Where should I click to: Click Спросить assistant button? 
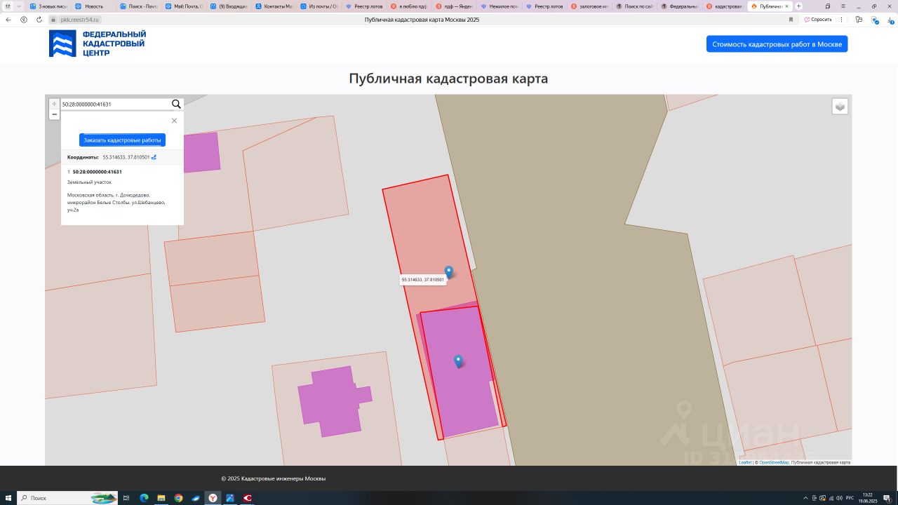[818, 20]
